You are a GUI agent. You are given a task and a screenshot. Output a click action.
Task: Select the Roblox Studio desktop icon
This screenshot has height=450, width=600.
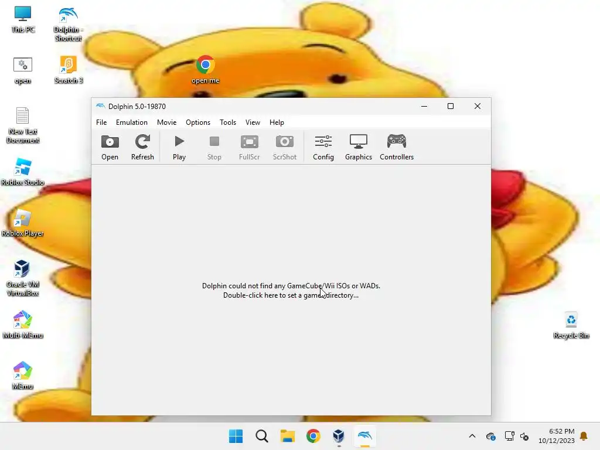tap(23, 172)
